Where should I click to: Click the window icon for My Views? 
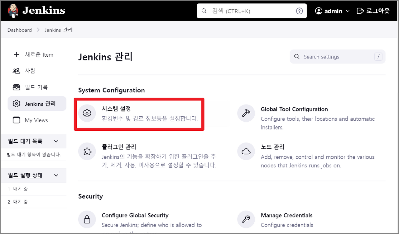(17, 120)
